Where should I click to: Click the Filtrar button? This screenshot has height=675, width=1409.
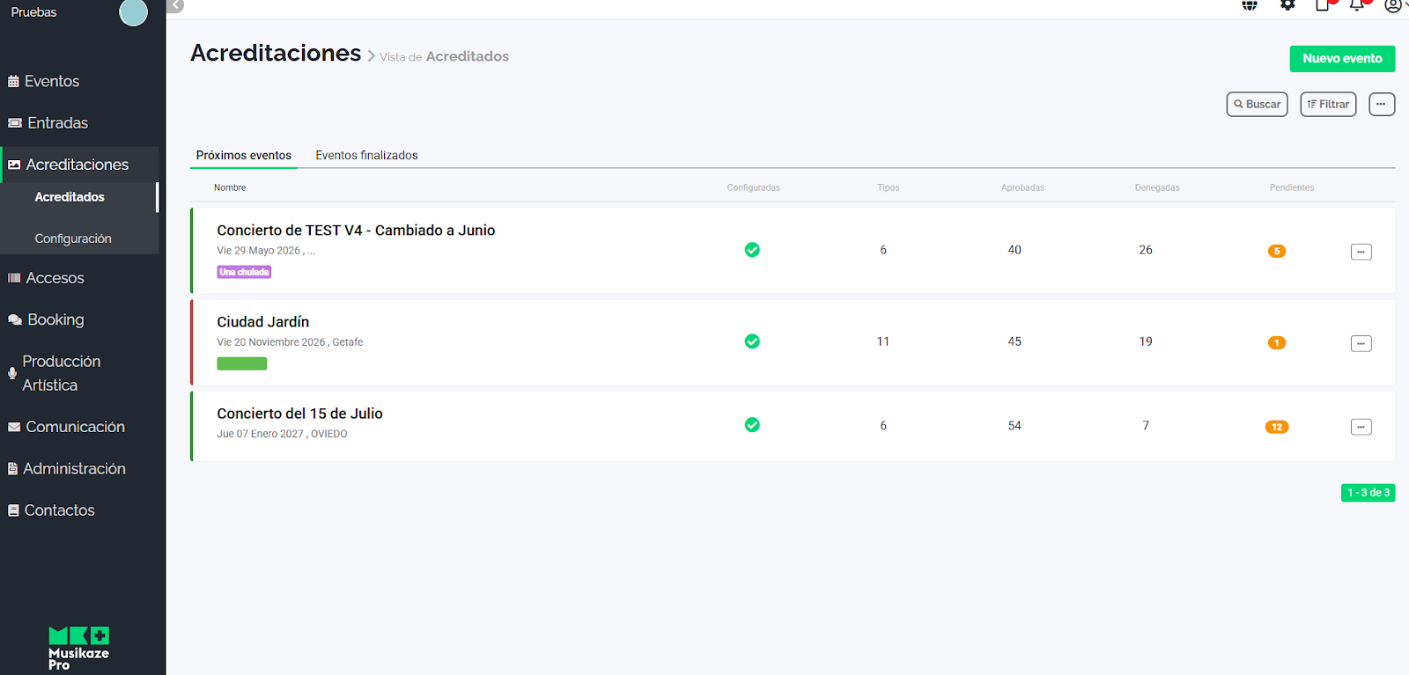coord(1328,105)
